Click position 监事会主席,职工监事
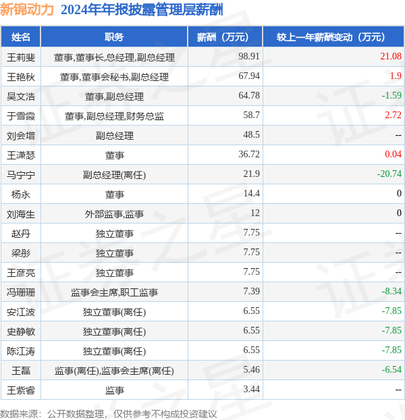The image size is (405, 420). 114,292
